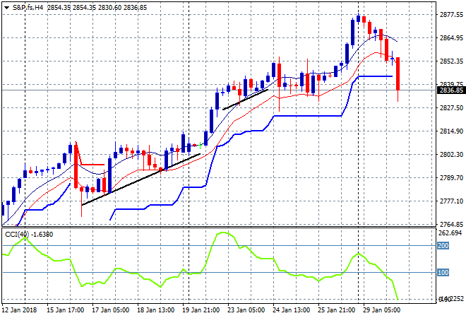Click the S&P.fs,H4 symbol title text
The width and height of the screenshot is (466, 318).
28,8
